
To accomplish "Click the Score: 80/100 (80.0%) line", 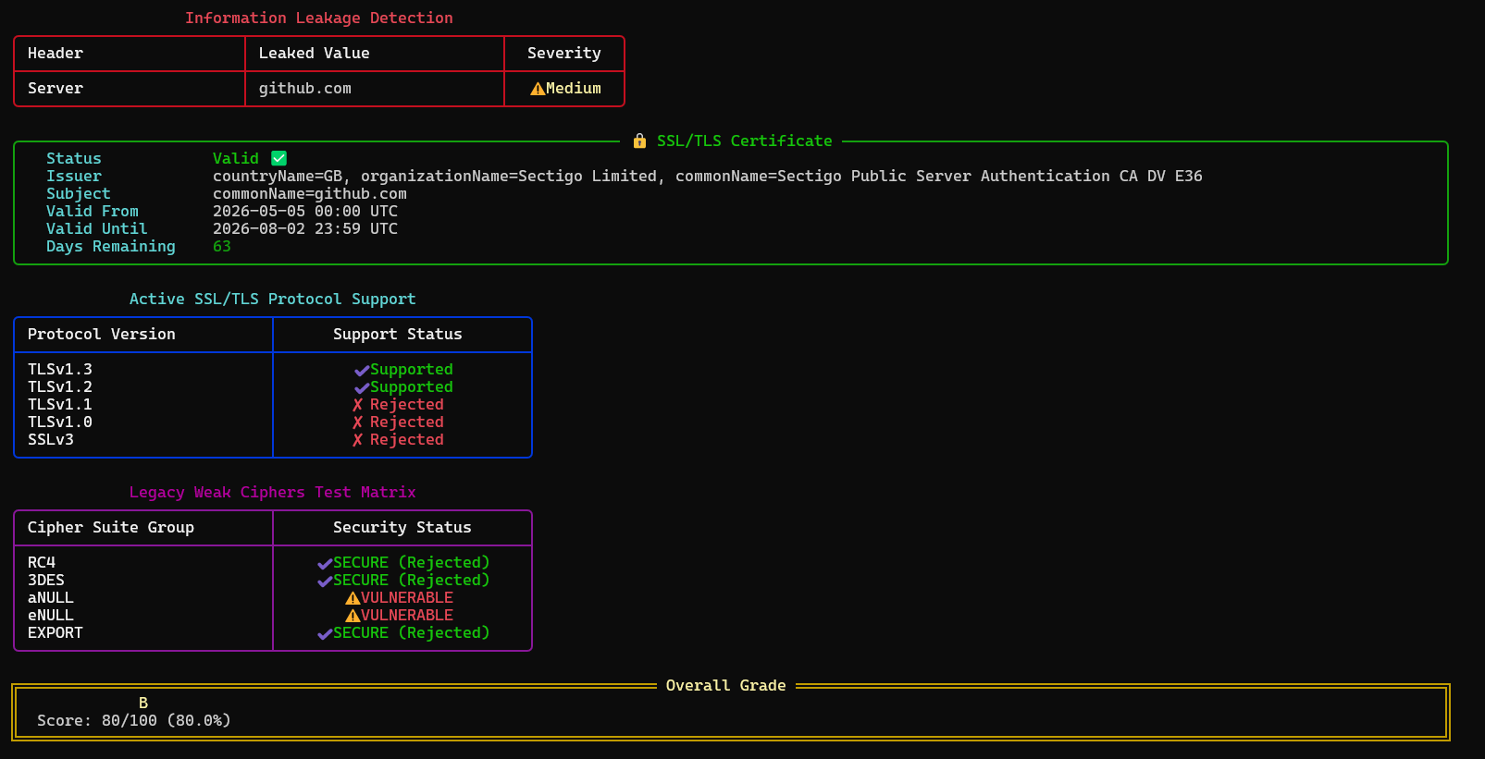I will tap(134, 720).
